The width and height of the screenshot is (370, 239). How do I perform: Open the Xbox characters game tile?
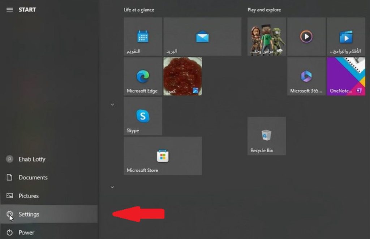click(266, 37)
